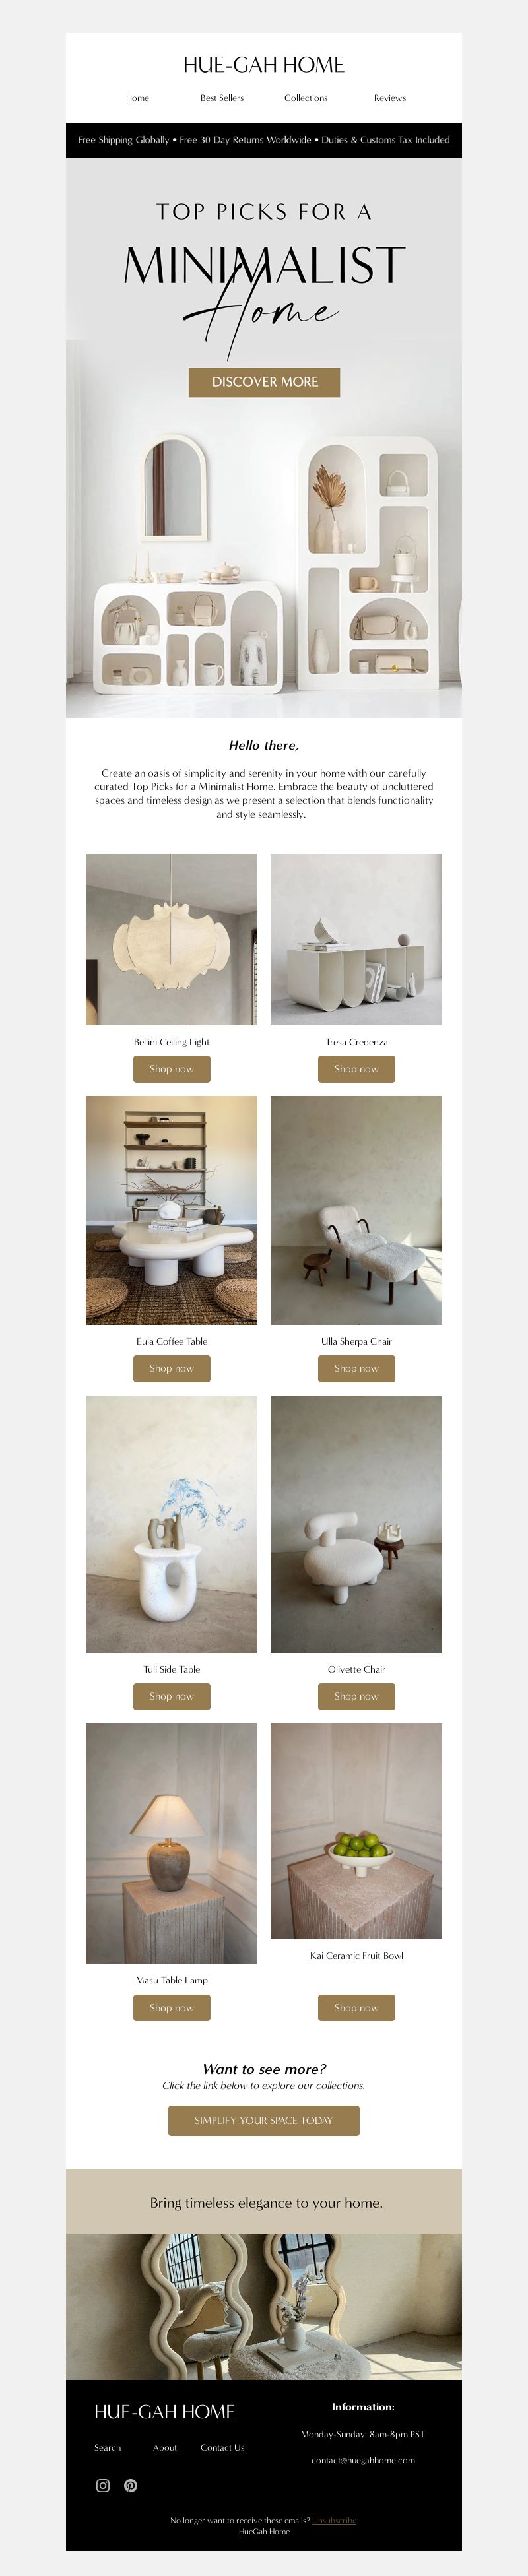Open the Home navigation item
Viewport: 528px width, 2576px height.
tap(137, 98)
